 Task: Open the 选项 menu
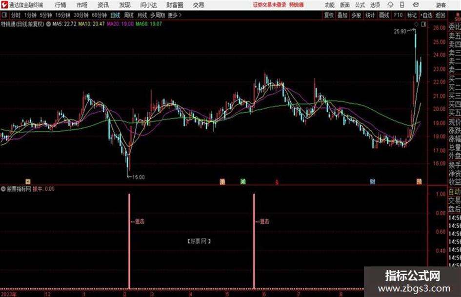point(375,5)
